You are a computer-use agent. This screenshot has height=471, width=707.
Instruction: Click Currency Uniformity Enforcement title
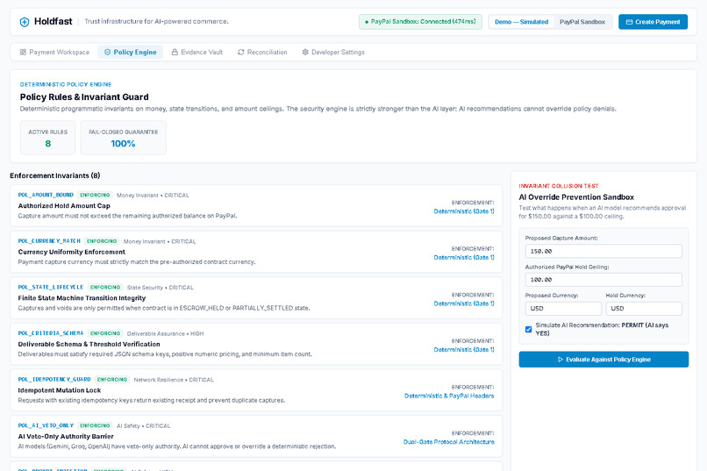click(x=72, y=252)
